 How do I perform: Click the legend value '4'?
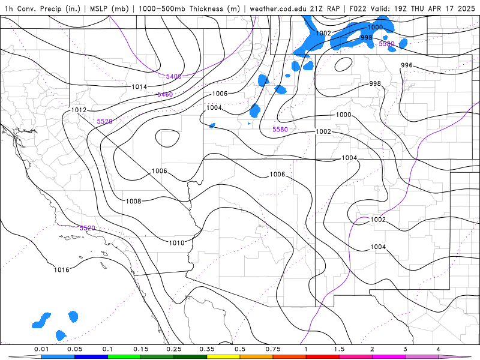(439, 349)
